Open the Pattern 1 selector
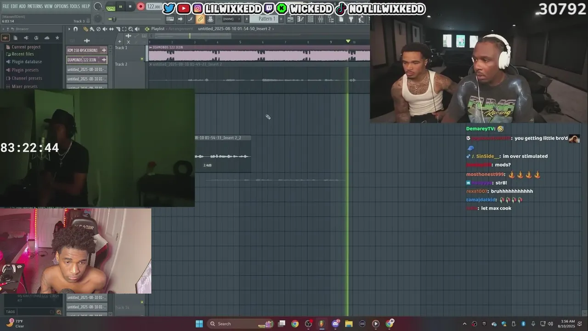588x331 pixels. point(264,19)
